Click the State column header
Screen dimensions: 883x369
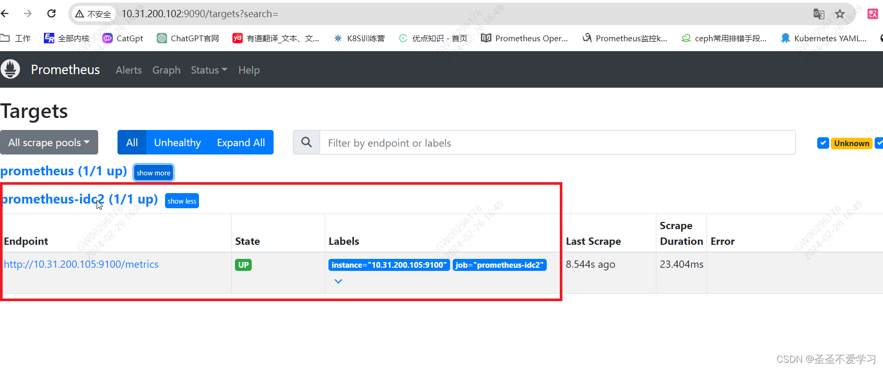pos(248,241)
